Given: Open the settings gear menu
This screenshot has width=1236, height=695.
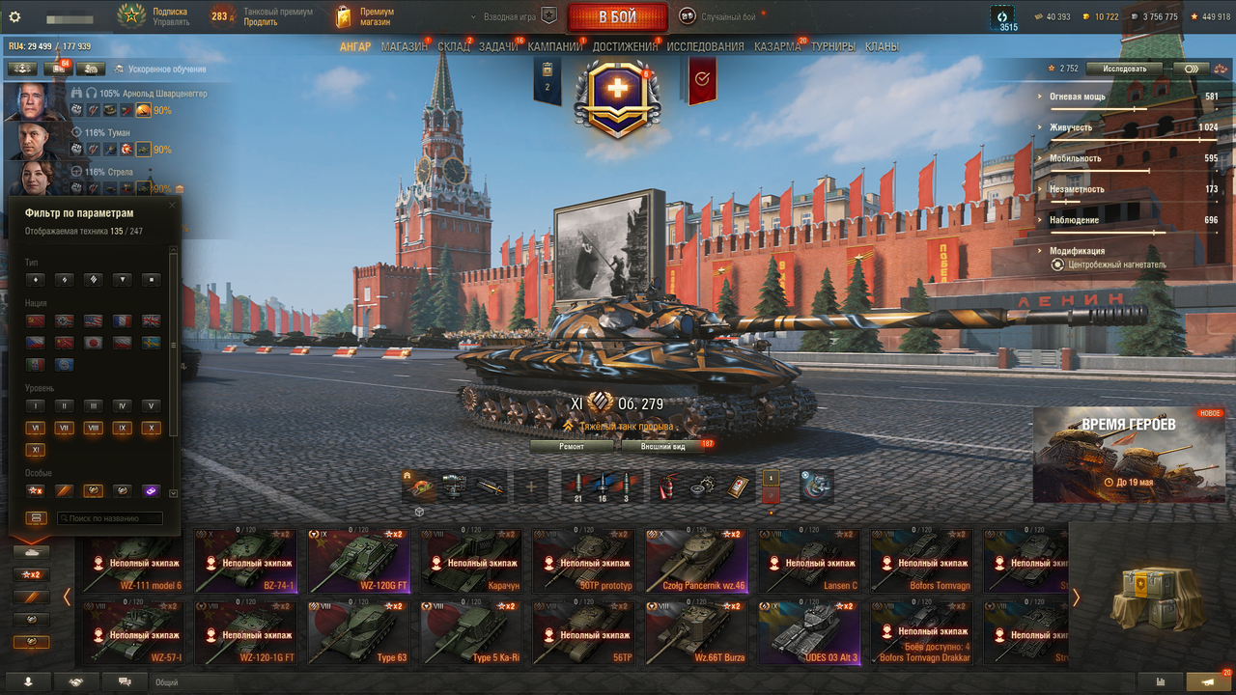Looking at the screenshot, I should click(x=14, y=16).
